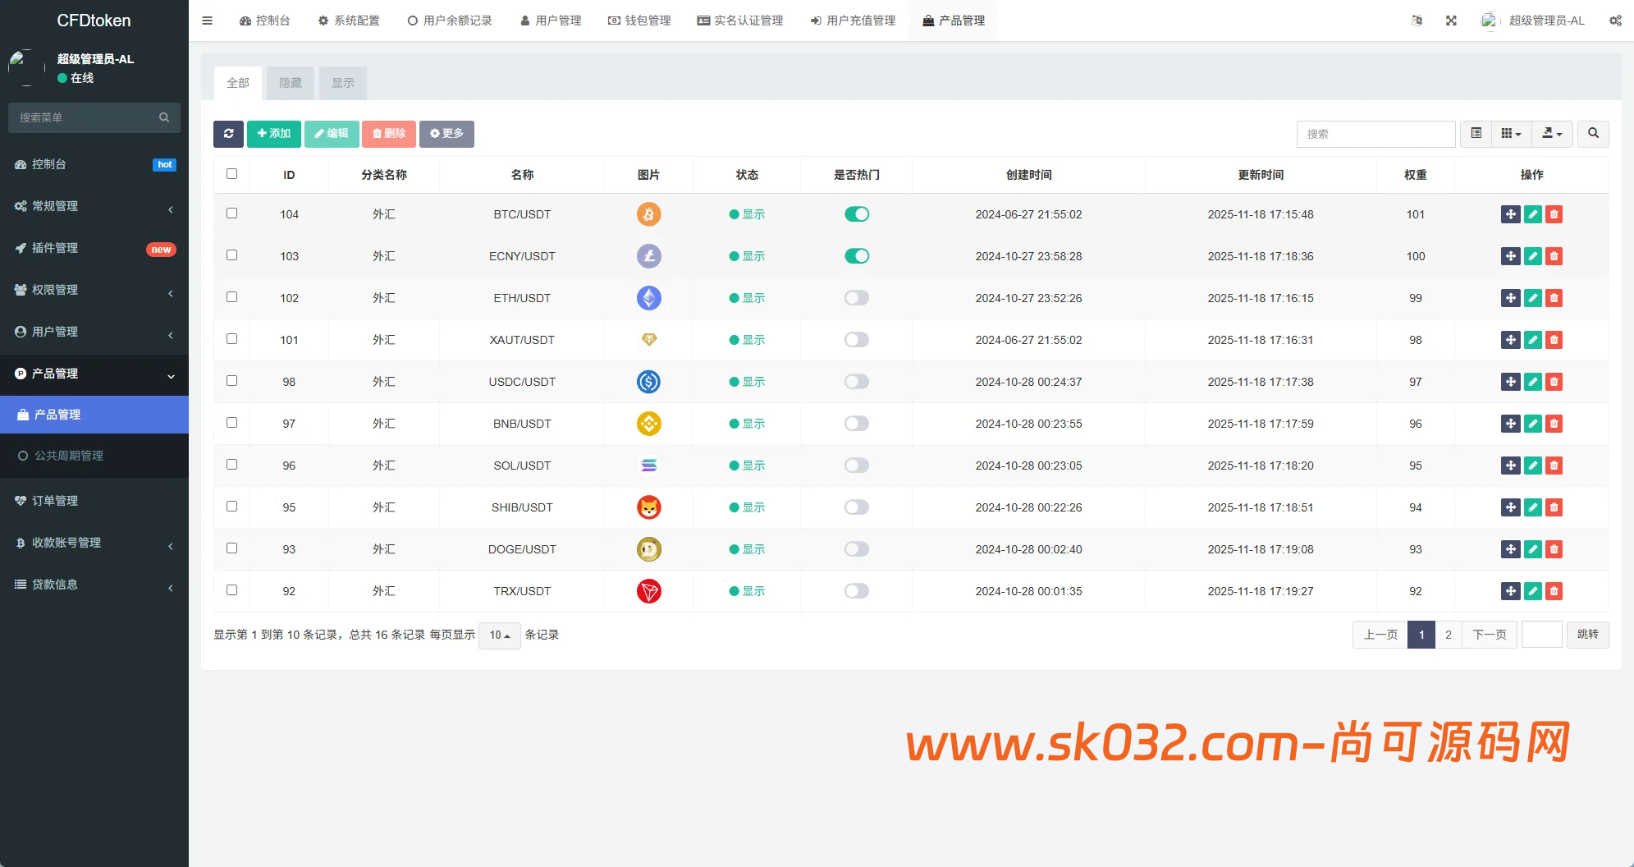Collapse 产品管理 sidebar section

click(94, 374)
